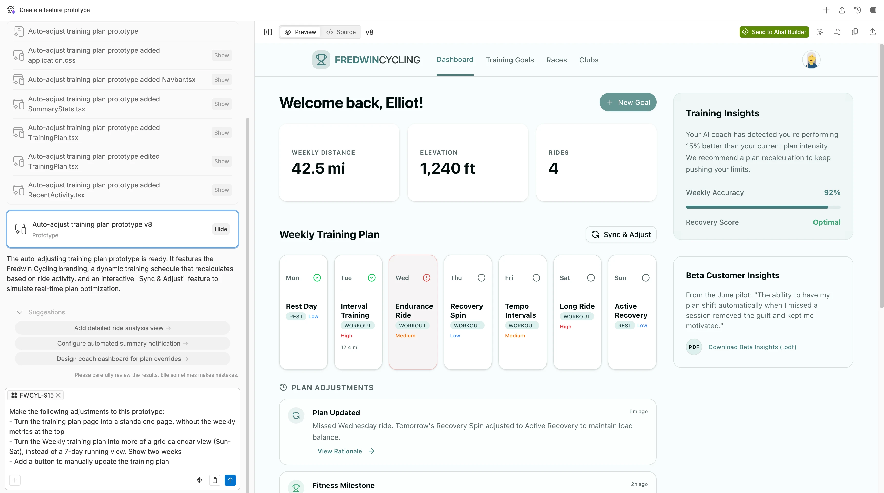Click the preview page vertical scrollbar
The width and height of the screenshot is (884, 493).
coord(881,176)
